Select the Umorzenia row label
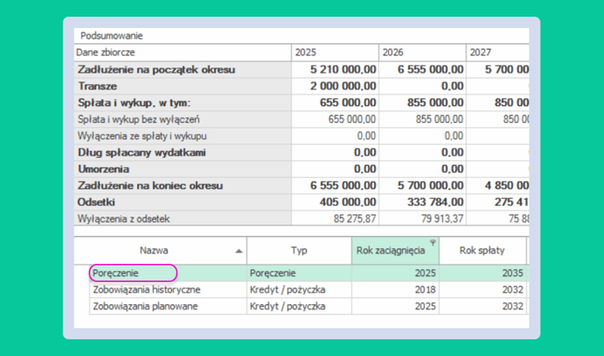Image resolution: width=604 pixels, height=356 pixels. pyautogui.click(x=104, y=169)
